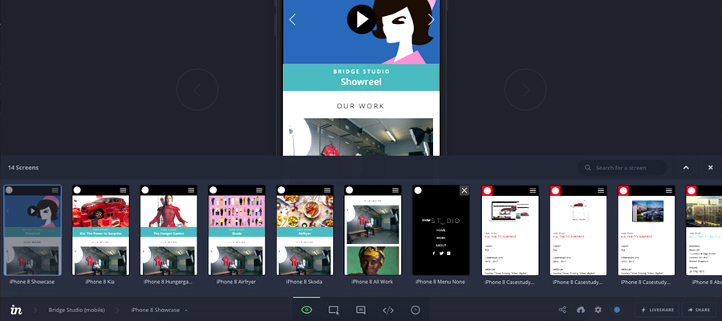This screenshot has height=321, width=722.
Task: Click the workflow share-nodes icon
Action: (x=561, y=310)
